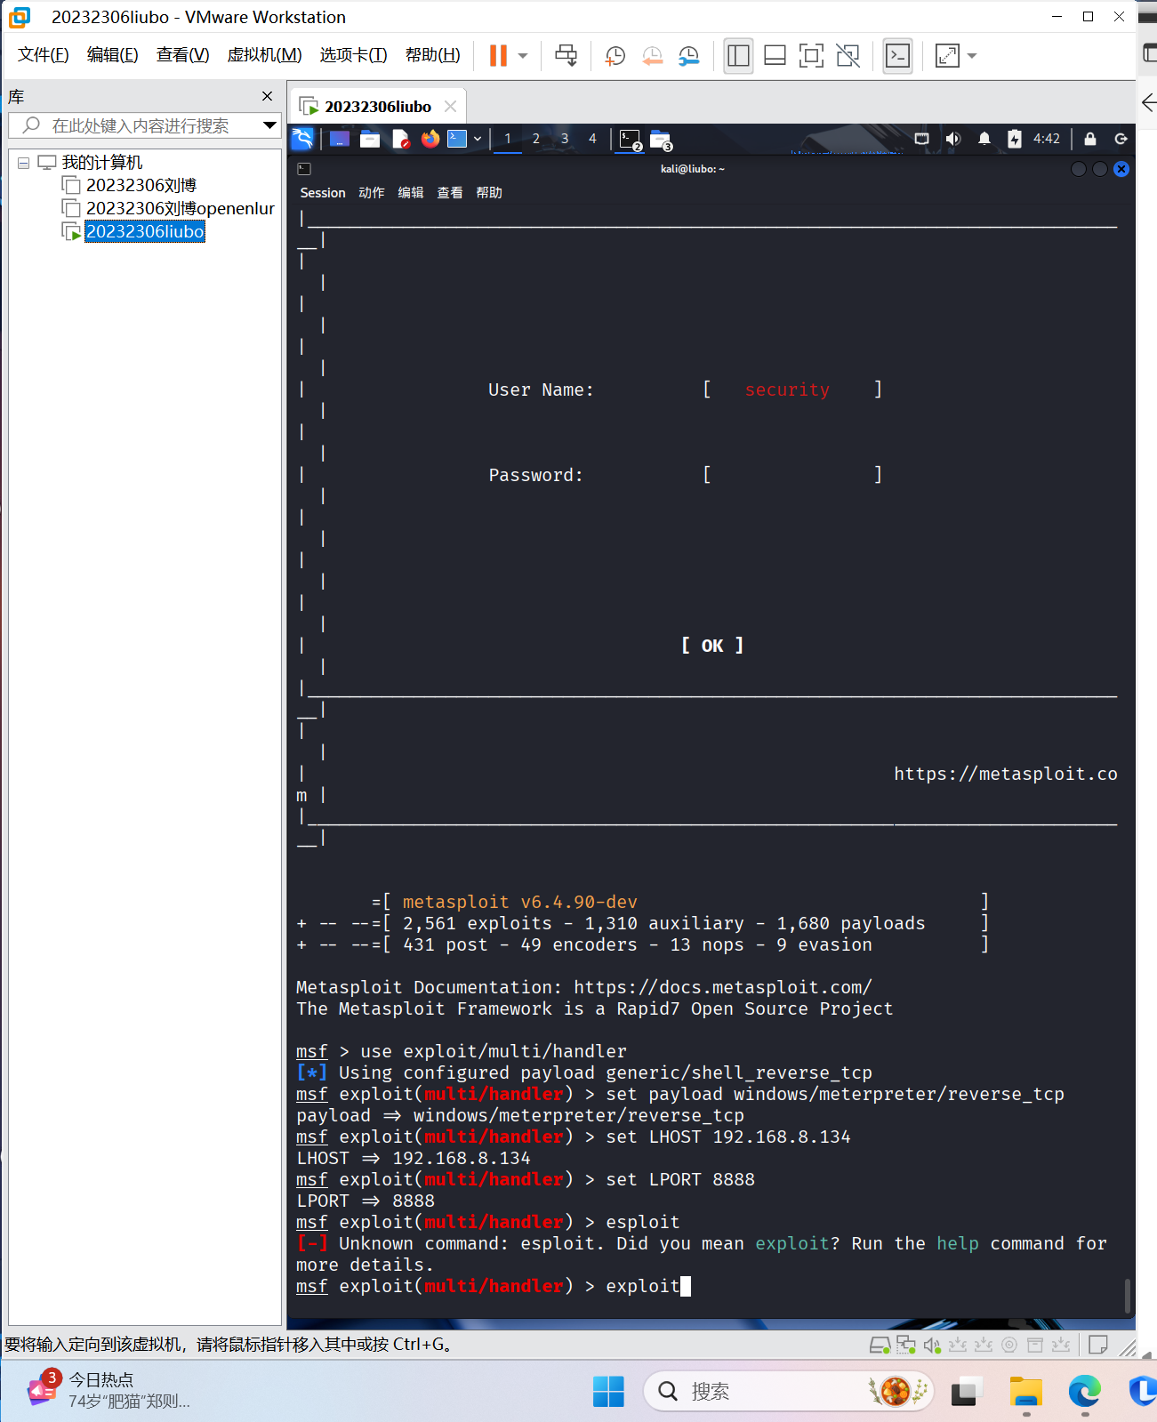This screenshot has height=1422, width=1157.
Task: Open the stretch guest dropdown arrow
Action: pyautogui.click(x=972, y=56)
